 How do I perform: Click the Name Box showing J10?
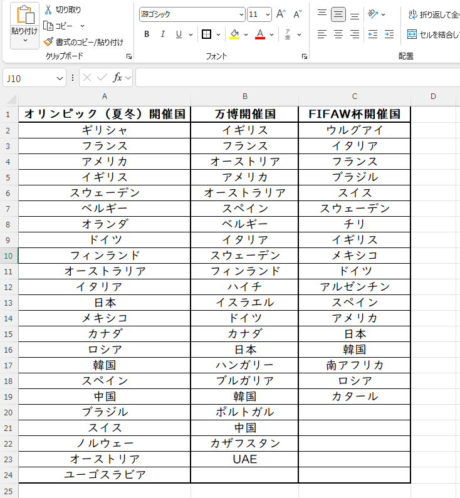29,78
